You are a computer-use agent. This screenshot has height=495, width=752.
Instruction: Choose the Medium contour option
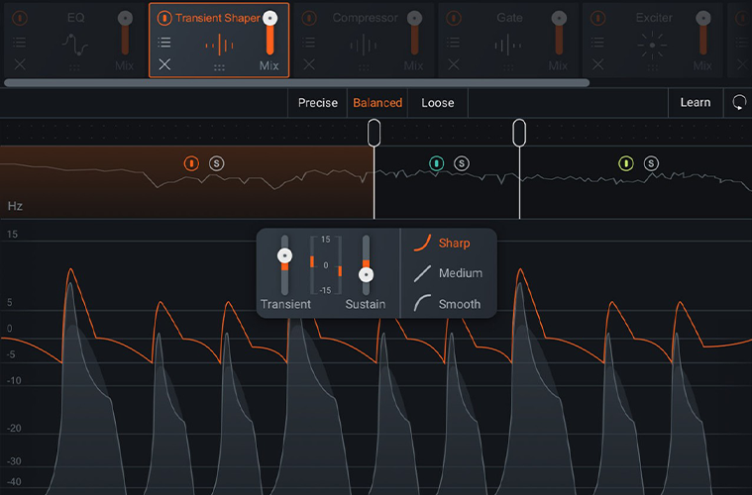click(448, 273)
